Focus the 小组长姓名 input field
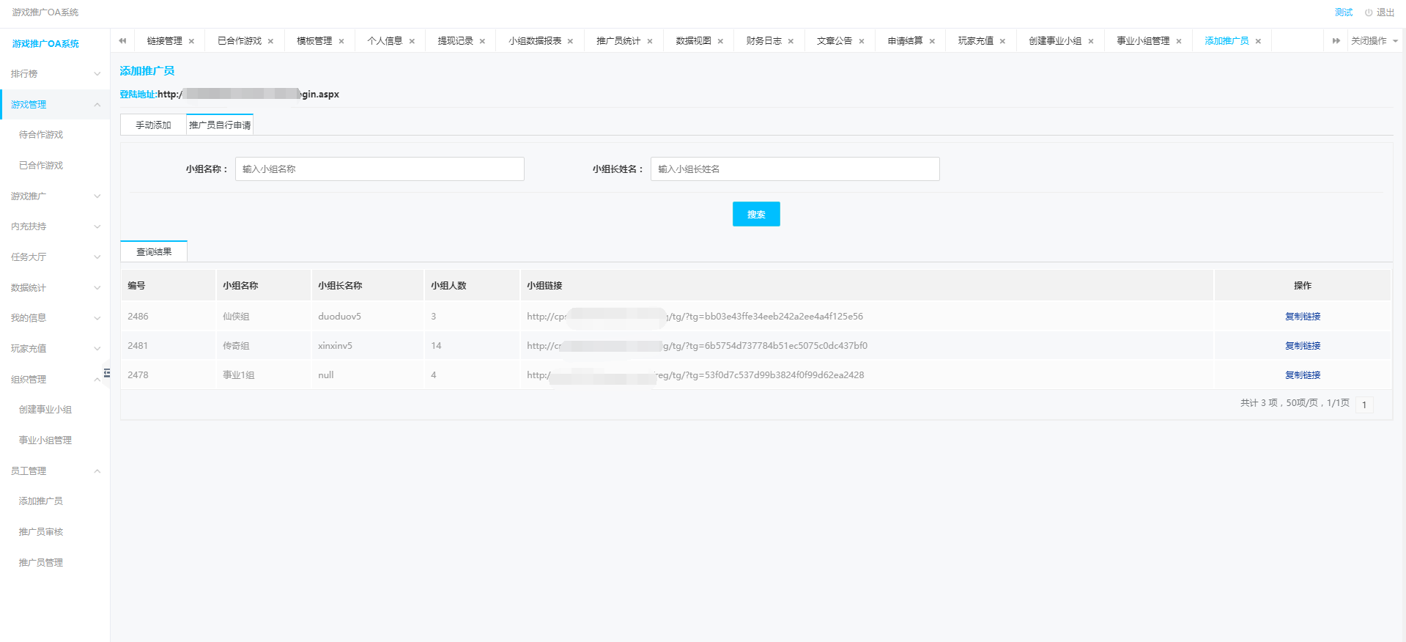Image resolution: width=1406 pixels, height=642 pixels. click(794, 169)
